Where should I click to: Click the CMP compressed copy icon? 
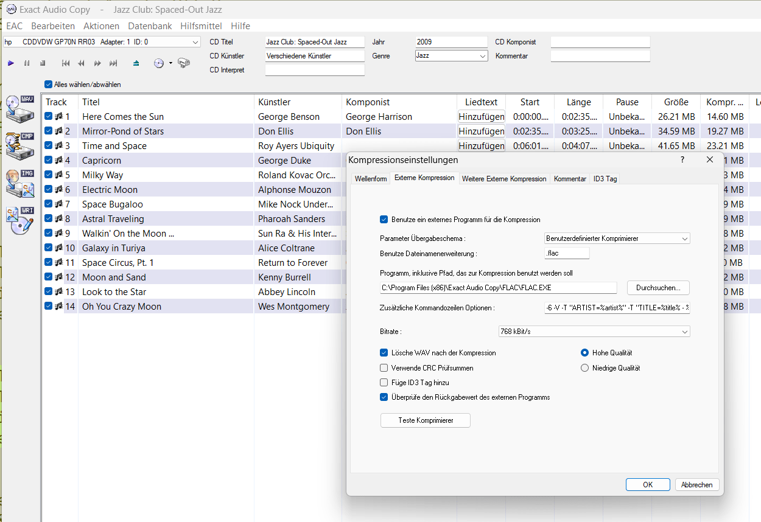point(19,146)
